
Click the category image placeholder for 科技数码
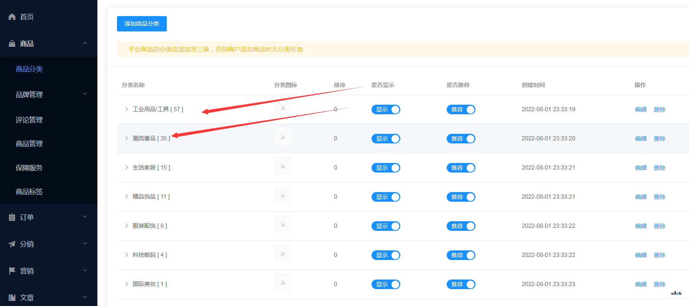tap(283, 254)
